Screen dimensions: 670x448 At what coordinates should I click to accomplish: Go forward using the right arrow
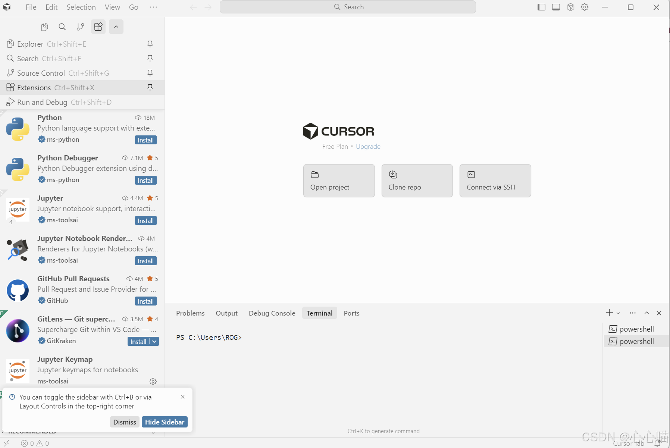pos(208,7)
